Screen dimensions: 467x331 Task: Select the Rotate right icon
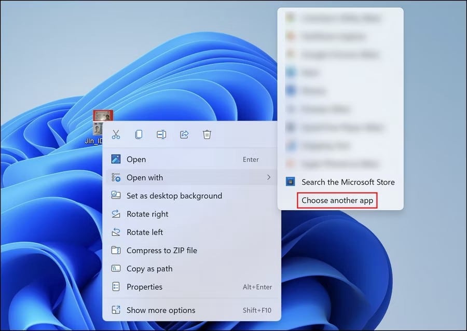(115, 214)
